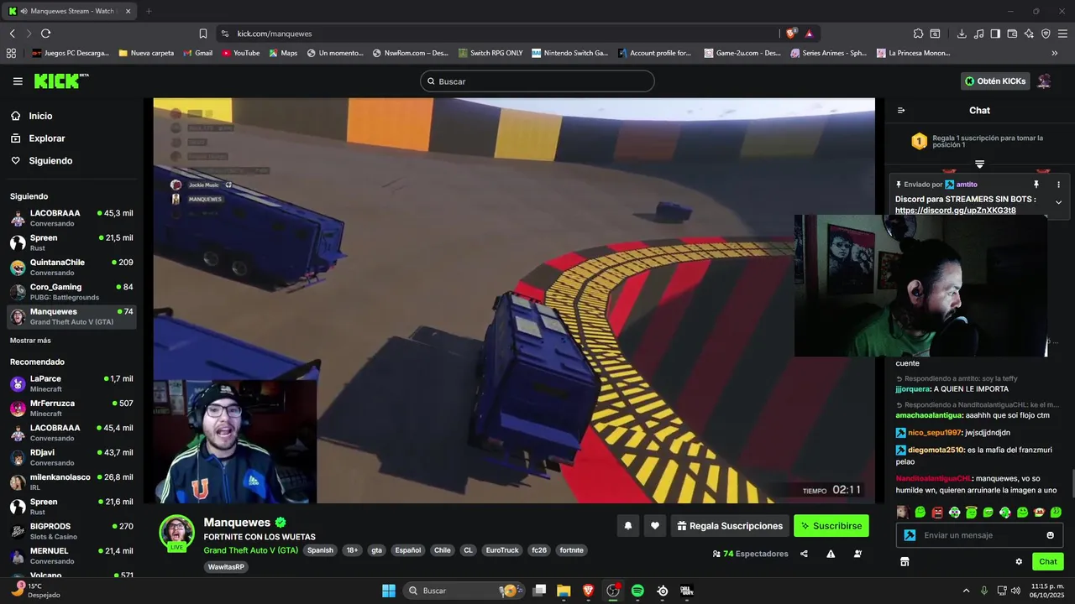This screenshot has width=1075, height=604.
Task: Open the user profile avatar top right
Action: [x=1044, y=81]
